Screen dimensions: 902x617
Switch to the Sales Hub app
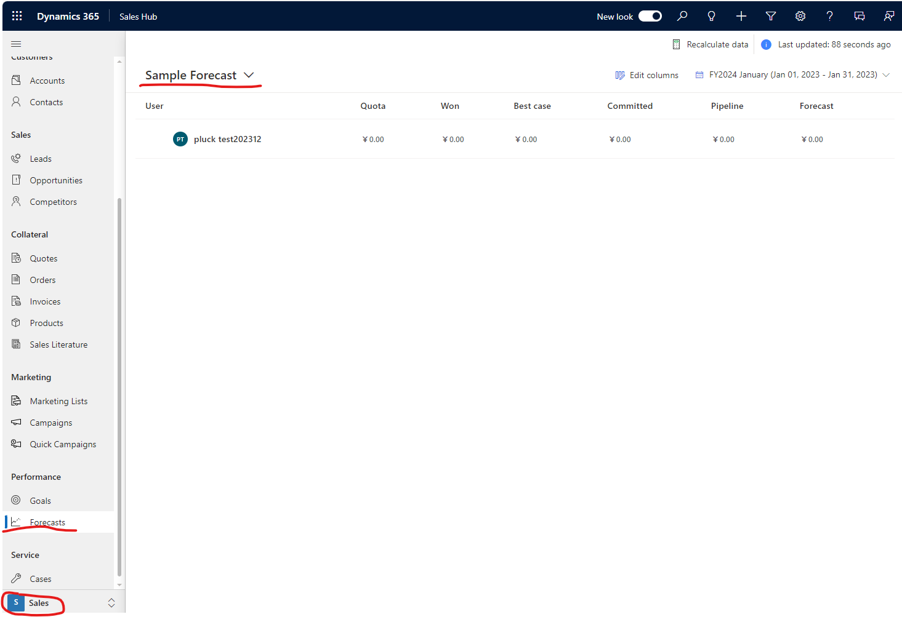(x=138, y=16)
